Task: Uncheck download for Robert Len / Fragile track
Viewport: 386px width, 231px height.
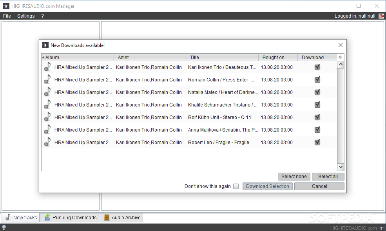Action: tap(317, 142)
